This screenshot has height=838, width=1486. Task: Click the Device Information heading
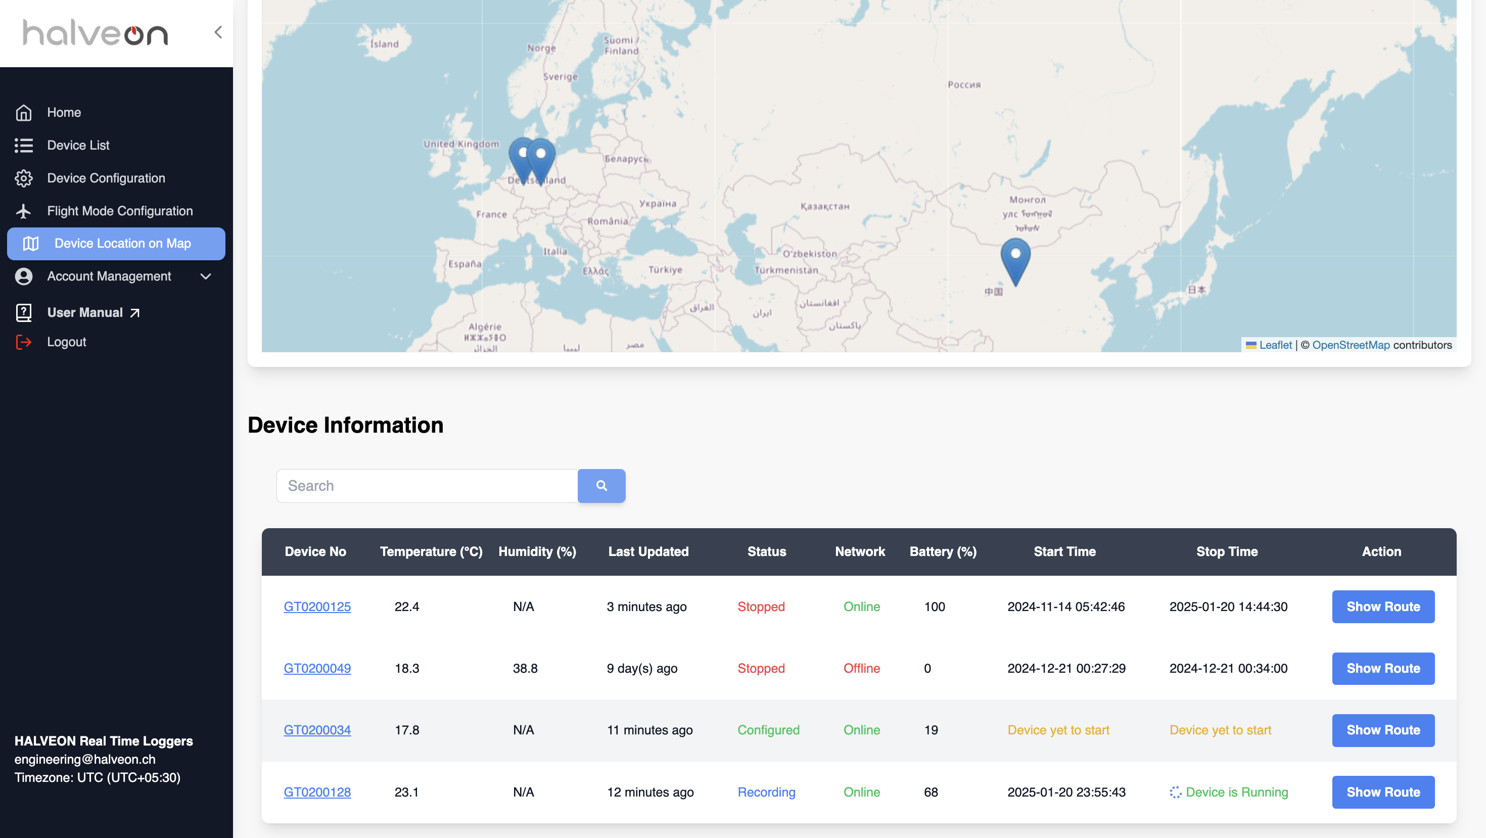[345, 425]
